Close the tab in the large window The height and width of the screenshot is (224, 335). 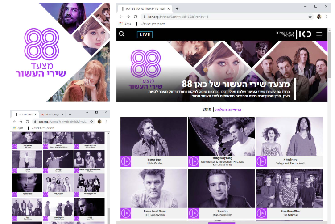(169, 9)
